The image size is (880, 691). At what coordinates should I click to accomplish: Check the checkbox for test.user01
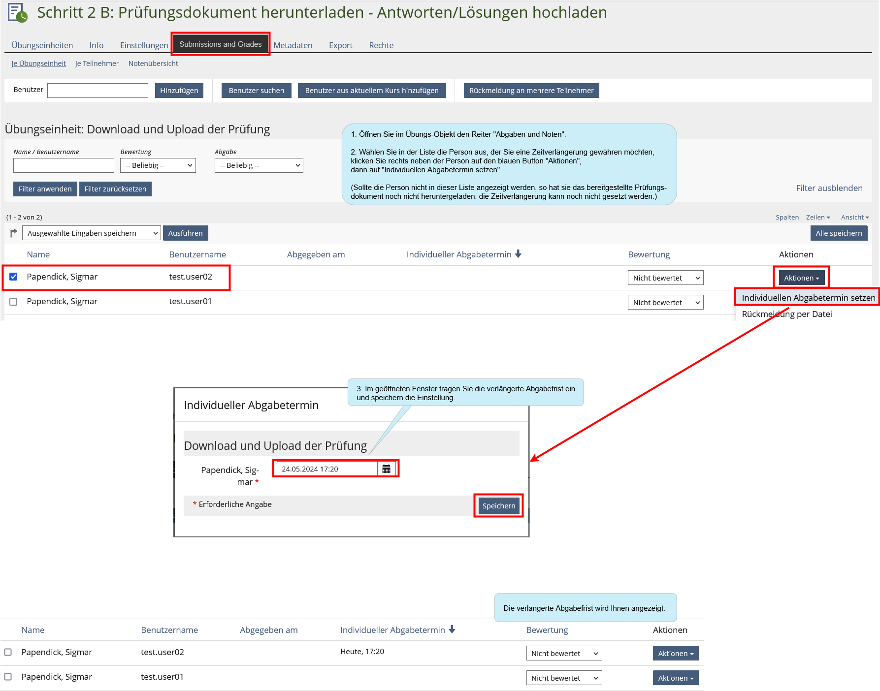point(13,302)
